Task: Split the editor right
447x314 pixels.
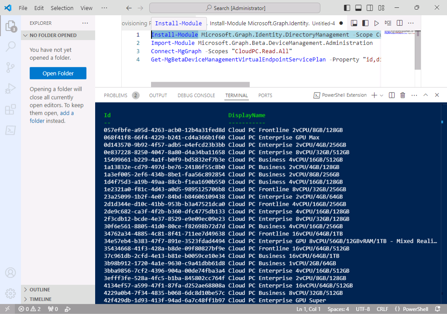Action: coord(400,23)
